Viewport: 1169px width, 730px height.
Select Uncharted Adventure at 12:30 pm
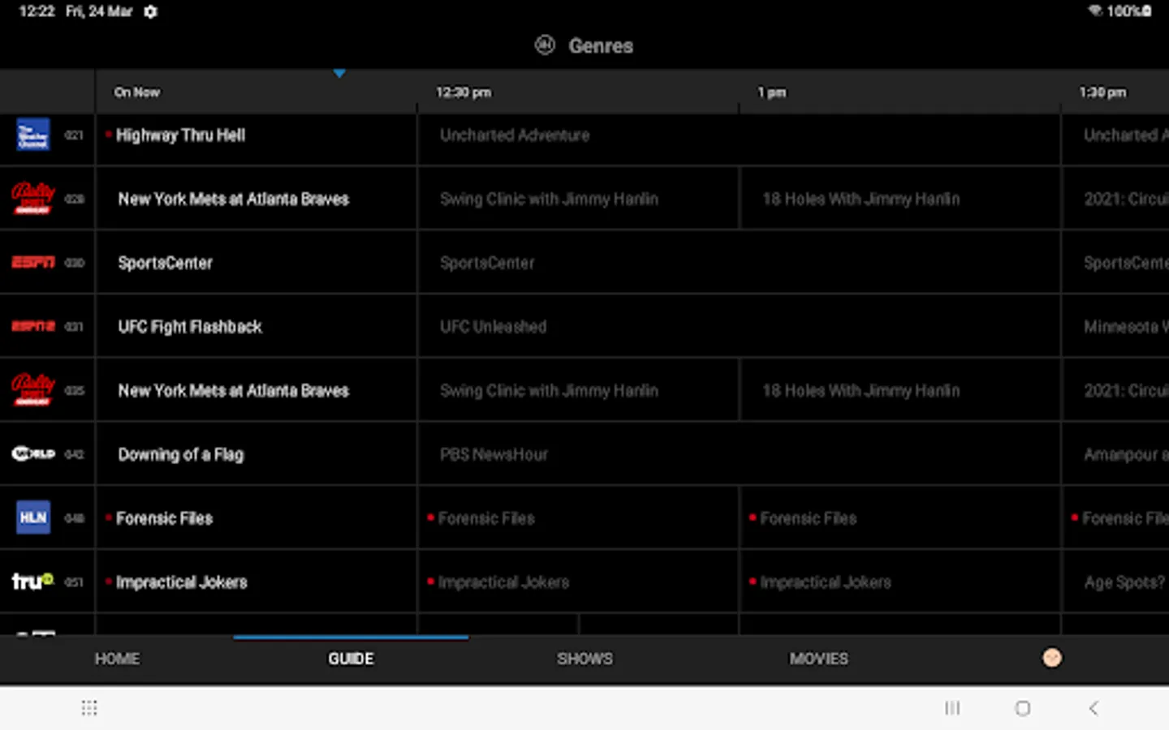click(740, 135)
